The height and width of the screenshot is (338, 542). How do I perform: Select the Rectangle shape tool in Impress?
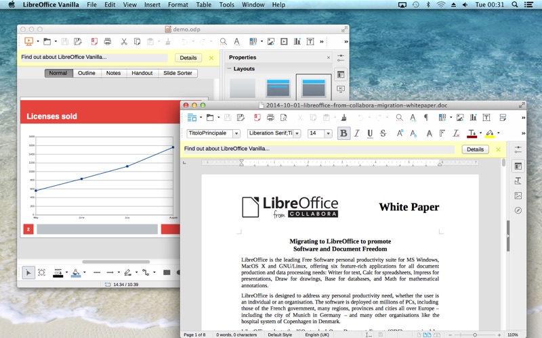click(x=167, y=272)
